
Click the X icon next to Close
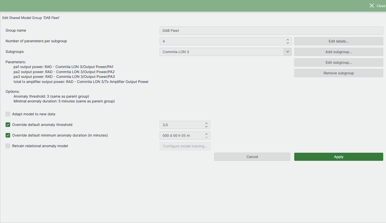(372, 5)
